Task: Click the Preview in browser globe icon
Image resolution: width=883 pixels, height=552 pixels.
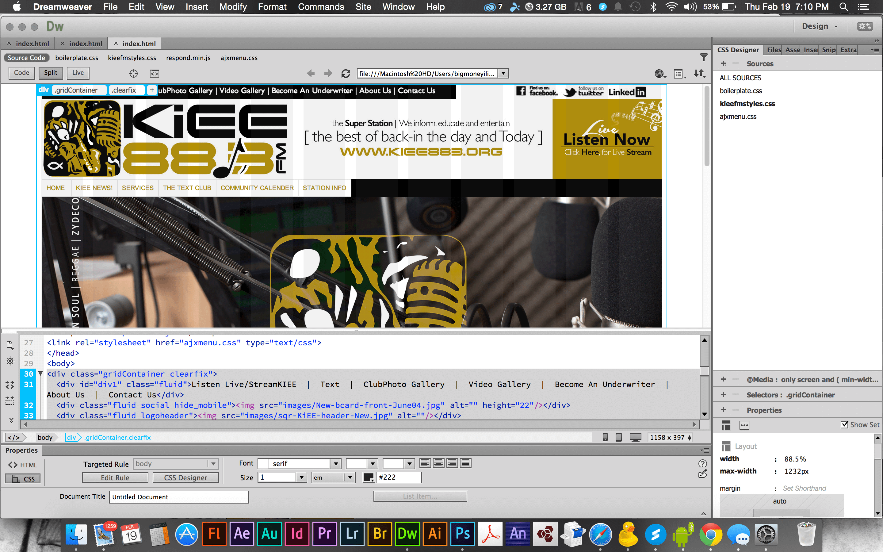Action: pos(659,74)
